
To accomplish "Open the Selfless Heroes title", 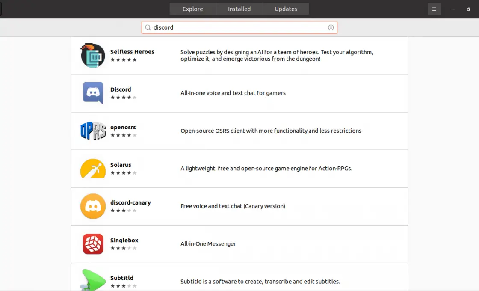I will (132, 52).
